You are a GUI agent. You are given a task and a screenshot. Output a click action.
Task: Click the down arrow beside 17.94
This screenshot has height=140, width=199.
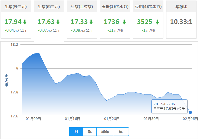[x=25, y=22]
